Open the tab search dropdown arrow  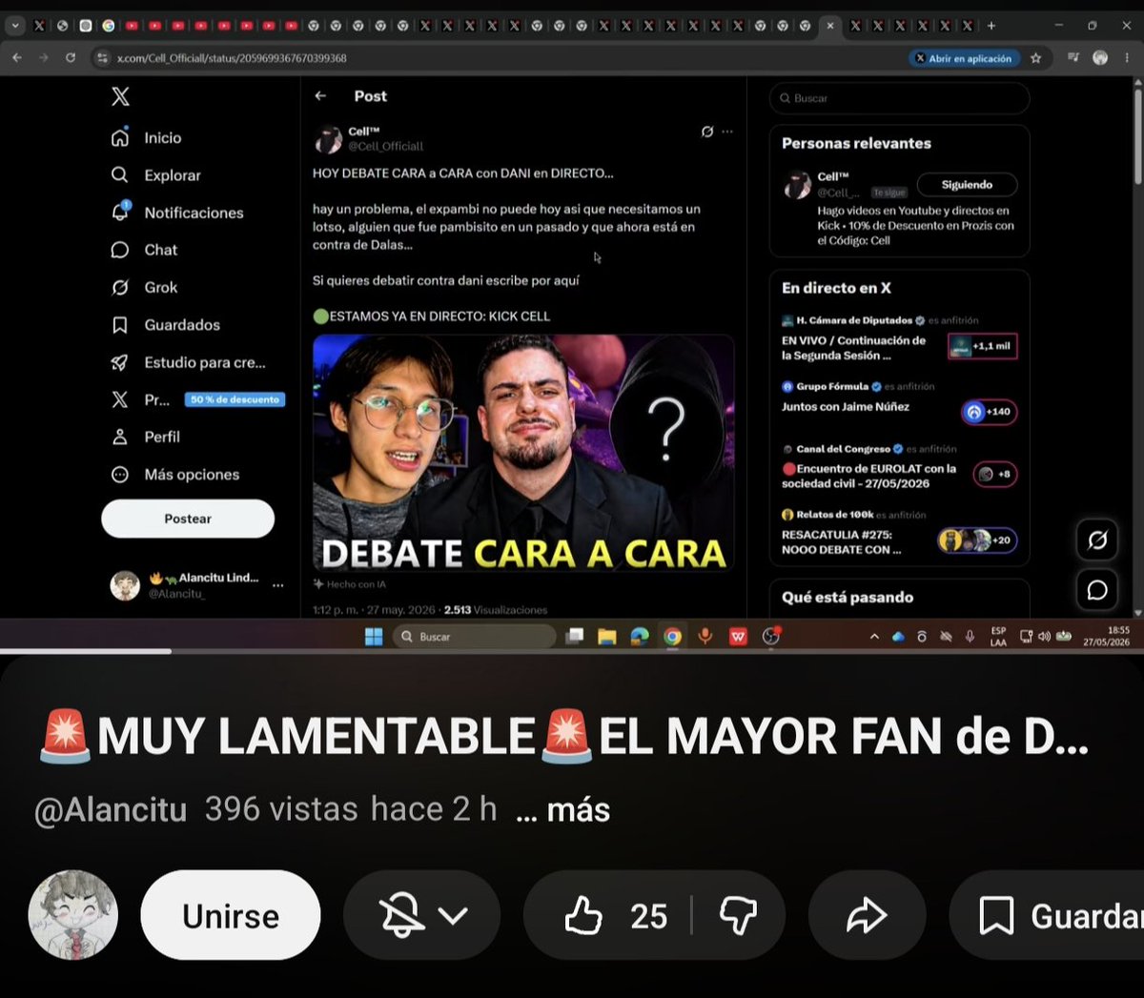(14, 26)
